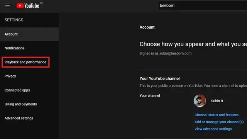Click the Signed in as subin@beebom.com text
The width and height of the screenshot is (247, 139).
[x=166, y=53]
